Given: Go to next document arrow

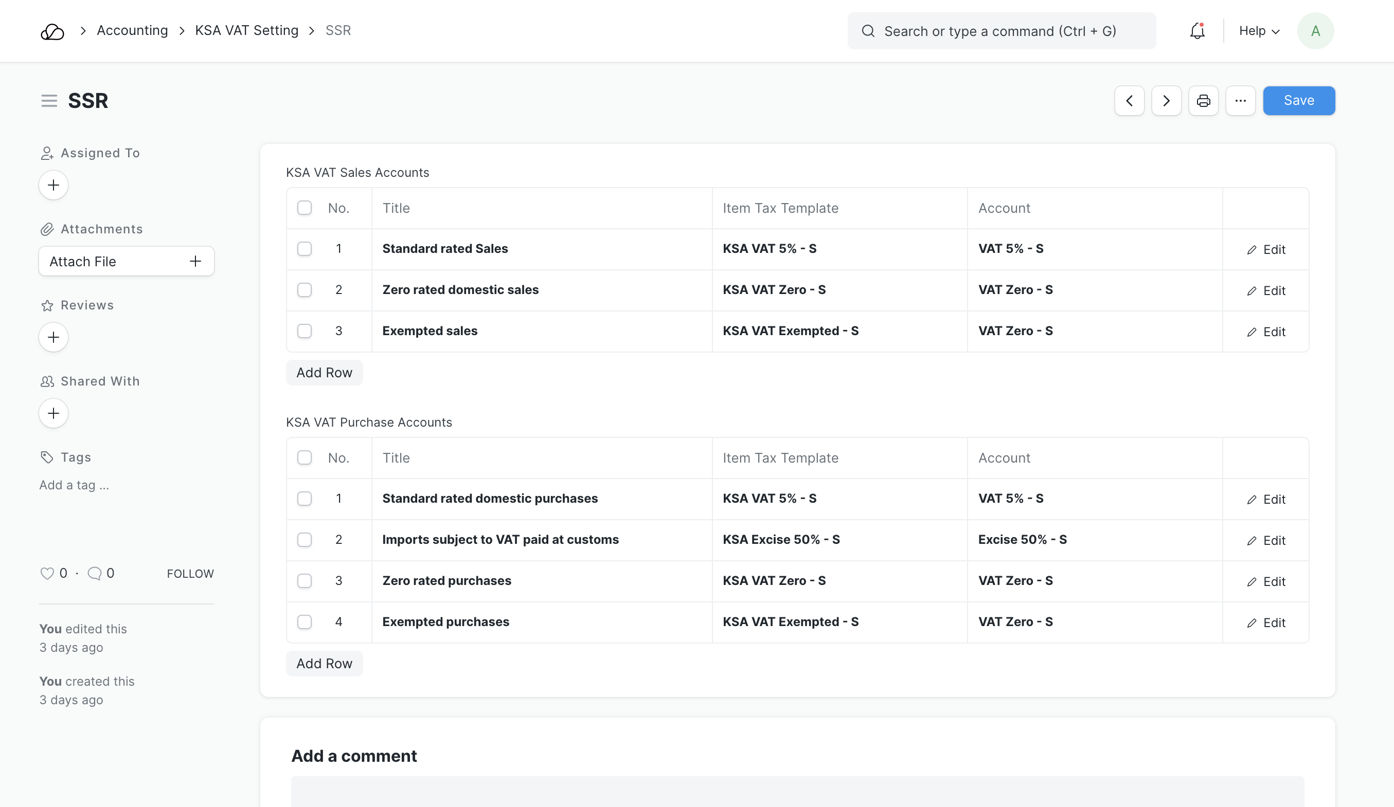Looking at the screenshot, I should tap(1166, 101).
